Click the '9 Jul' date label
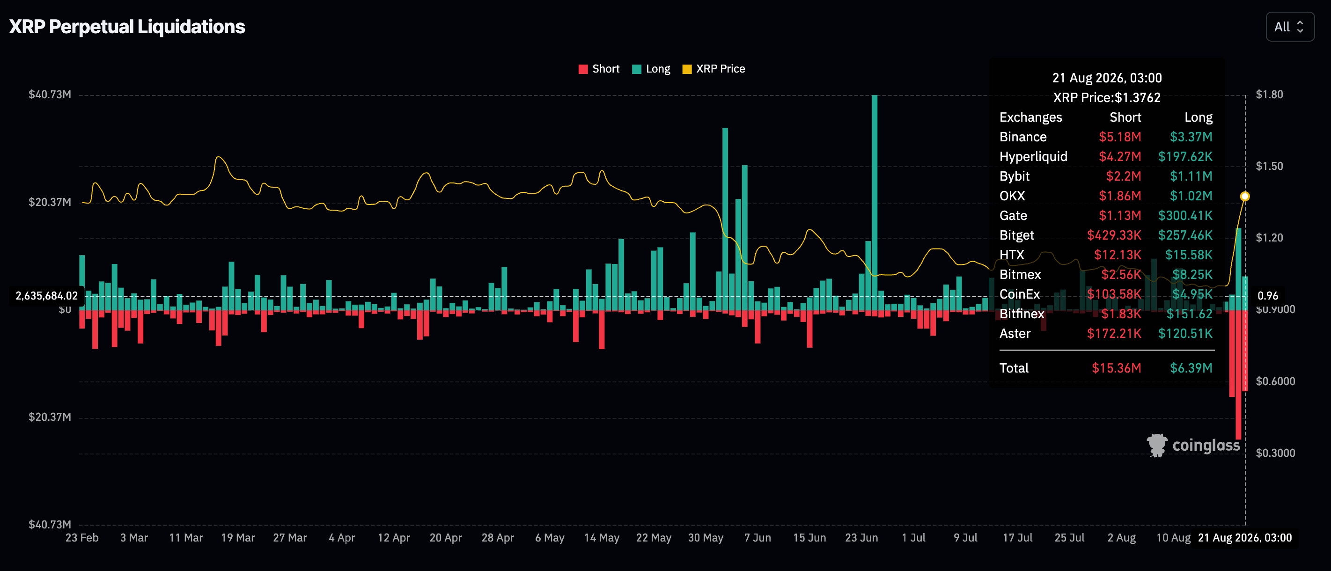The width and height of the screenshot is (1331, 571). [x=965, y=538]
